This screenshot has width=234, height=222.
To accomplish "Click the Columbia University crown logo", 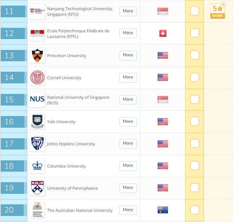I will click(37, 166).
